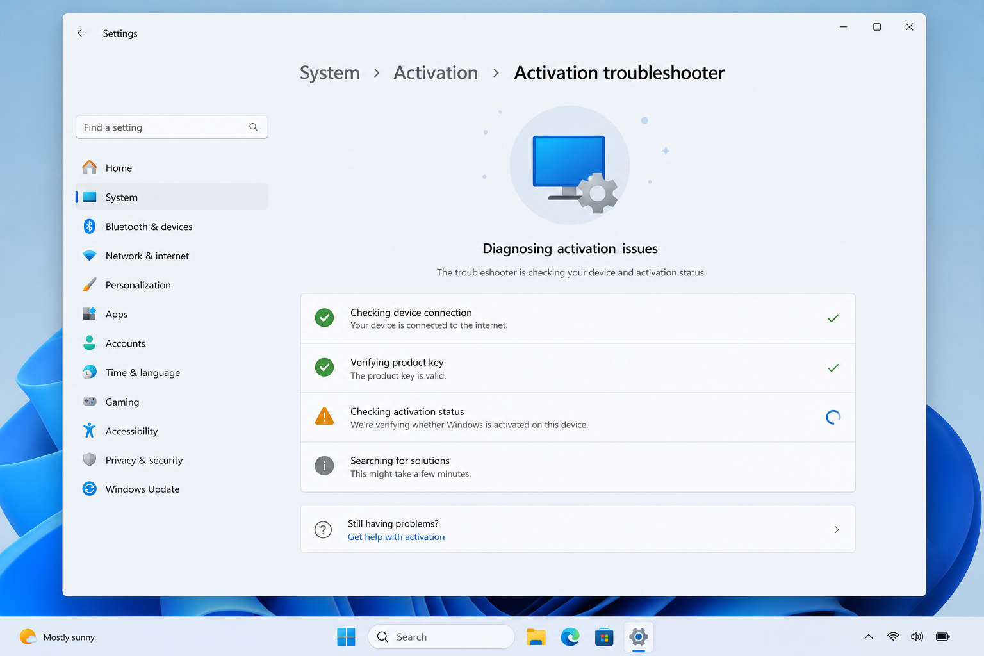Click the green check badge for Verifying product key
This screenshot has height=656, width=984.
tap(325, 367)
